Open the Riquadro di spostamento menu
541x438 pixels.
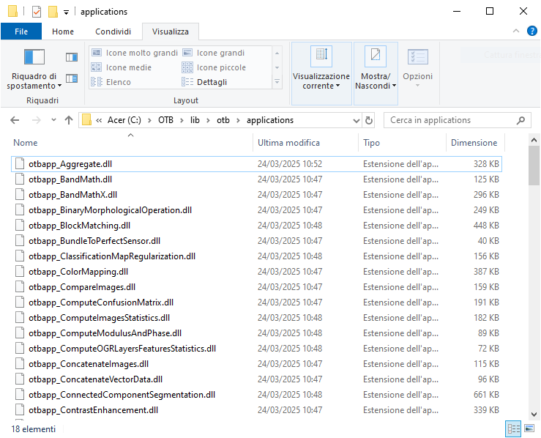coord(34,69)
